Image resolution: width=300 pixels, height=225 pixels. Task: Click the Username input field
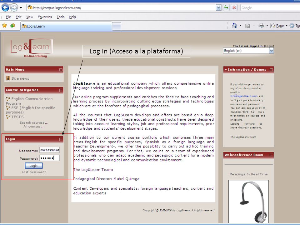pos(50,150)
